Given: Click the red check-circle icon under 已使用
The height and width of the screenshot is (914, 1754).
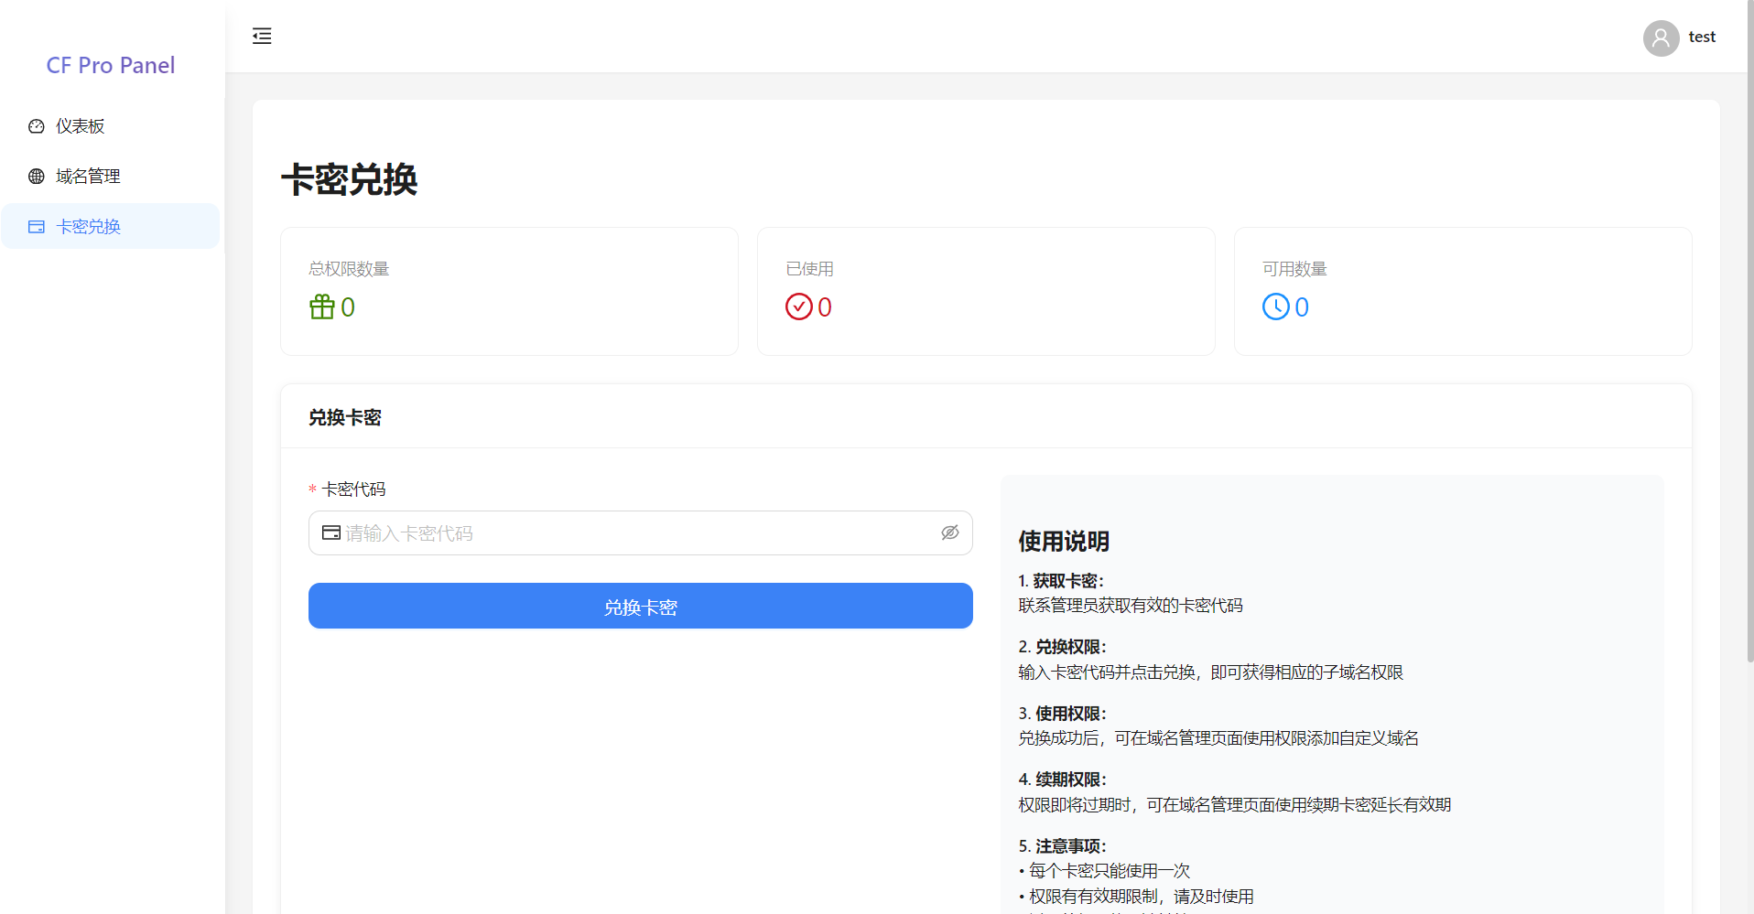Looking at the screenshot, I should tap(798, 306).
